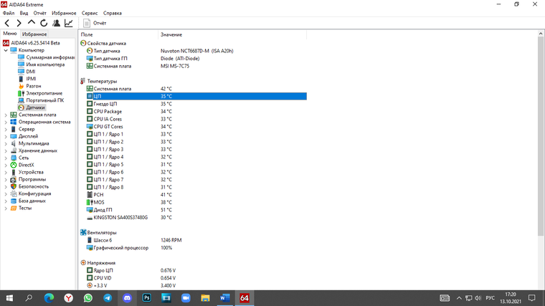Expand the Операционная система tree node
Viewport: 545px width, 306px height.
coord(6,122)
